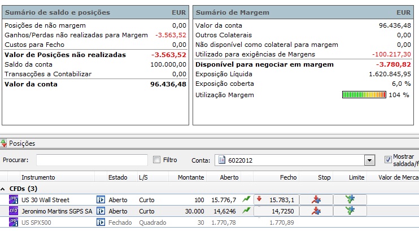419x231 pixels.
Task: Collapse the CFDs (3) group
Action: click(3, 189)
